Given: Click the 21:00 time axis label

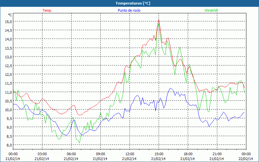Looking at the screenshot, I should click(x=217, y=154).
